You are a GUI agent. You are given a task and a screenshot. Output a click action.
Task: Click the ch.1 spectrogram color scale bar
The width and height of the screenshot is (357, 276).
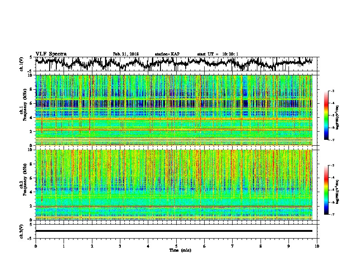pyautogui.click(x=326, y=115)
